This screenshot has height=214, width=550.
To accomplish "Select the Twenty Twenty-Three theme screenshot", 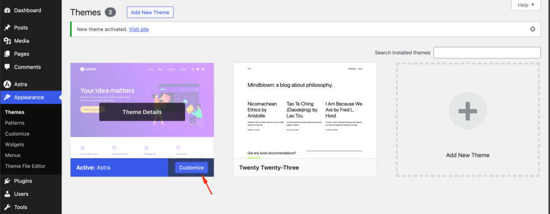I will [305, 110].
